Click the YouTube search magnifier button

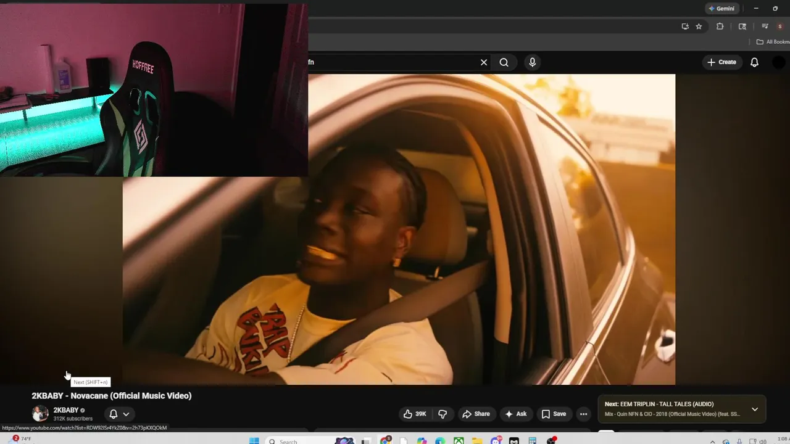click(504, 62)
